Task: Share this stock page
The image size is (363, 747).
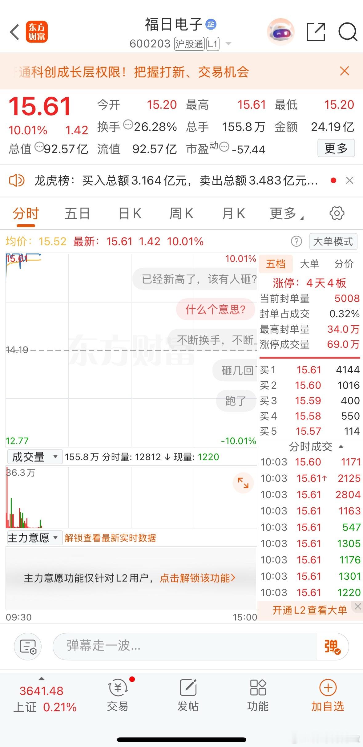Action: (x=316, y=32)
